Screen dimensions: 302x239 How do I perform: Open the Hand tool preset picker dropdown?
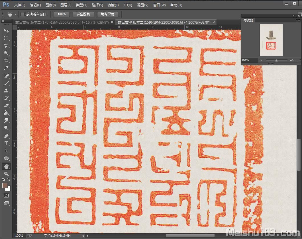pos(16,15)
